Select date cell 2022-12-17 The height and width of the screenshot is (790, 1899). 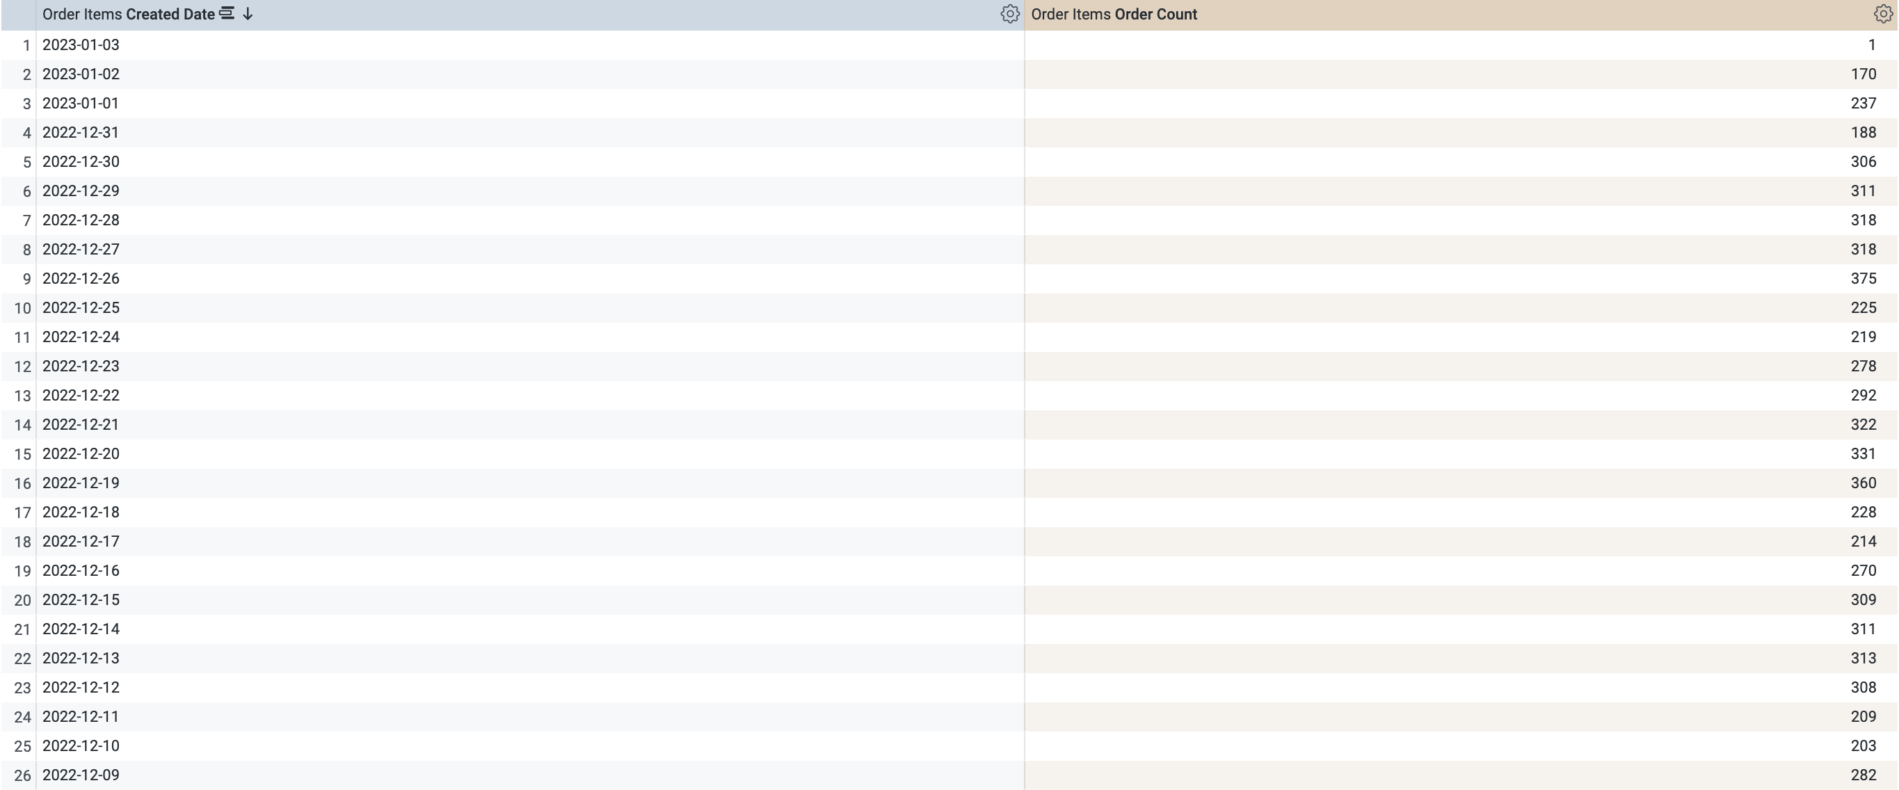click(x=81, y=542)
